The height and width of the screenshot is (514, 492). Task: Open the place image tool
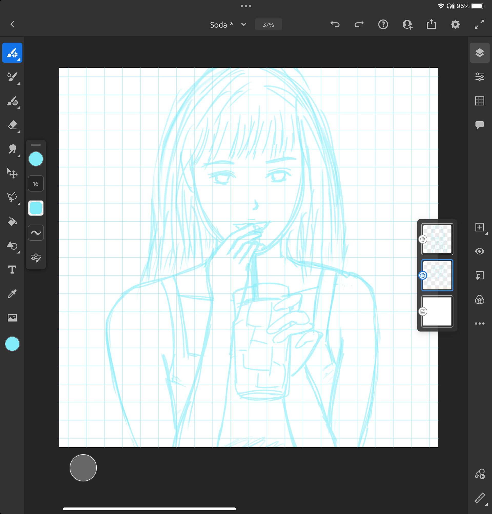coord(12,318)
